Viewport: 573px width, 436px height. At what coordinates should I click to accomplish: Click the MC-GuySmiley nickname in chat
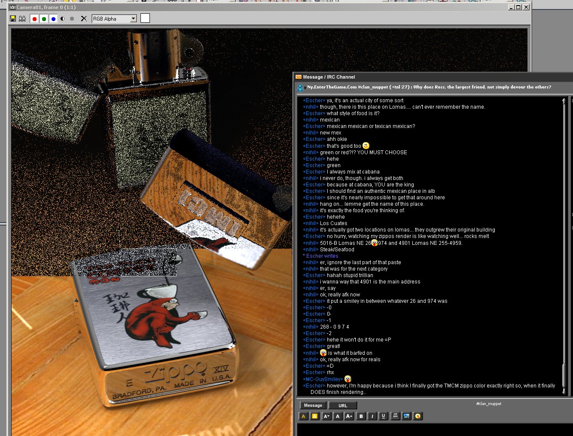click(323, 379)
